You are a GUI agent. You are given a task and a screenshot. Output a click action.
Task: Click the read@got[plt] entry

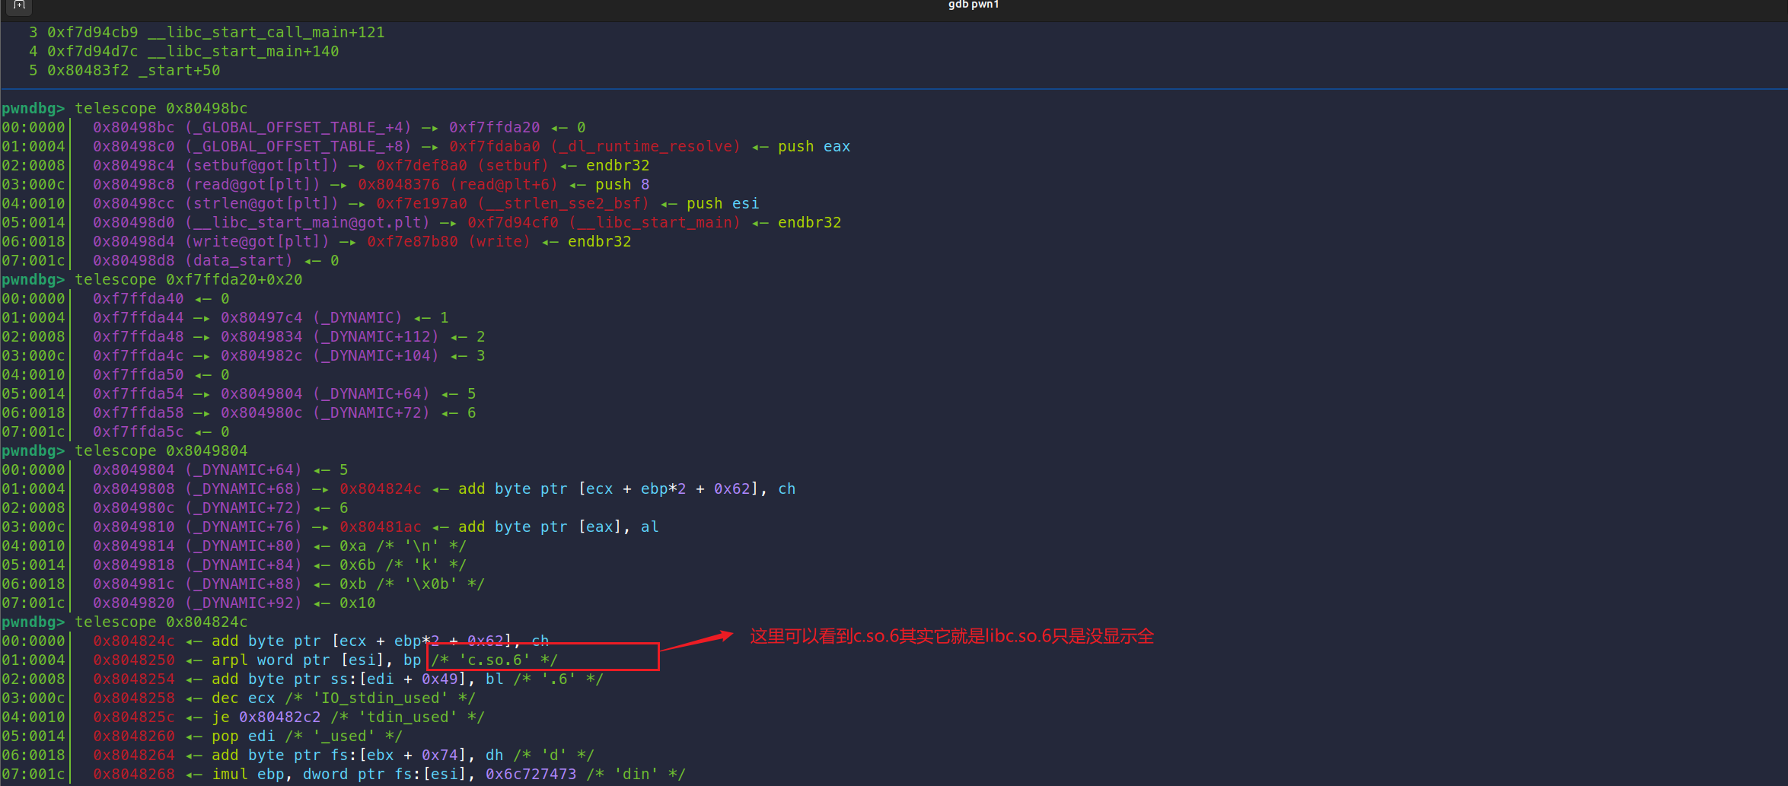point(253,184)
